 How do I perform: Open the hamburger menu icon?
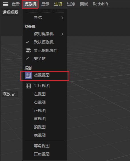pyautogui.click(x=6, y=4)
